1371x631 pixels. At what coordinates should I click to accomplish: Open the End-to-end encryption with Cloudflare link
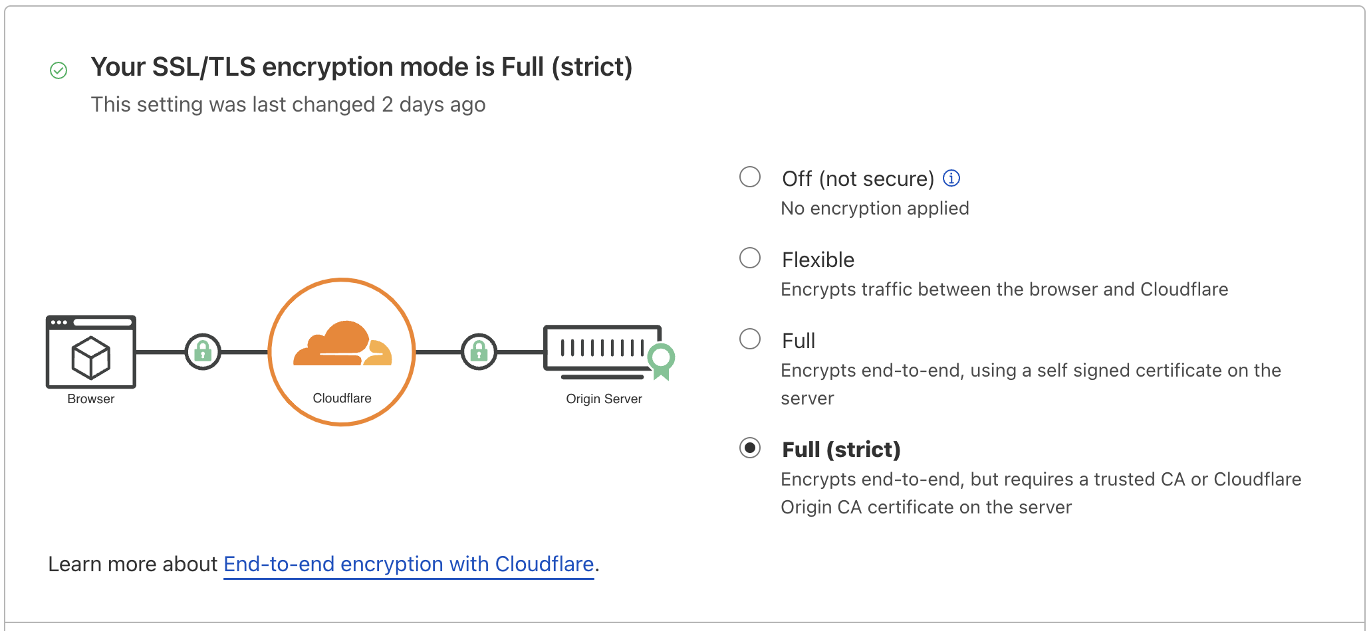tap(408, 564)
